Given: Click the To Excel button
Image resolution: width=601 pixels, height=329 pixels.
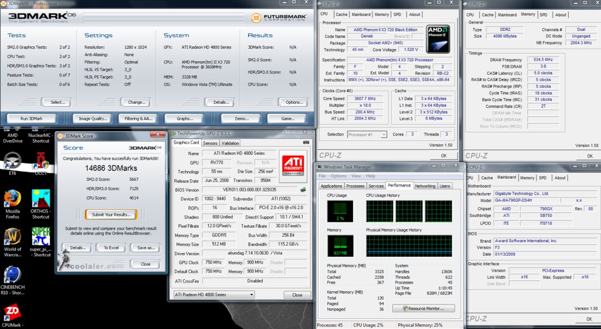Looking at the screenshot, I should pyautogui.click(x=111, y=248).
